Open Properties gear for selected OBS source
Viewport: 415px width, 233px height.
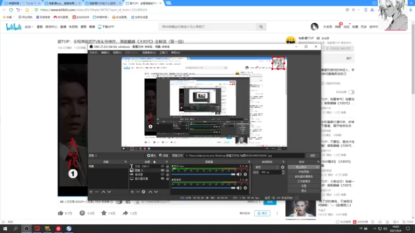(x=151, y=156)
